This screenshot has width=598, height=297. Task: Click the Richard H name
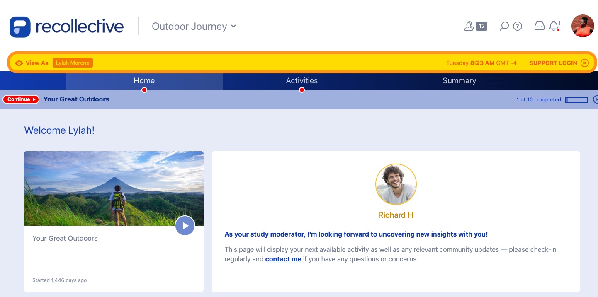[396, 215]
